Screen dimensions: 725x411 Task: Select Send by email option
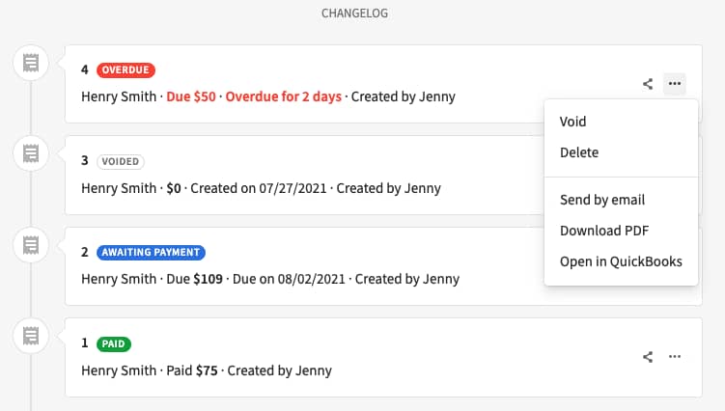point(602,200)
